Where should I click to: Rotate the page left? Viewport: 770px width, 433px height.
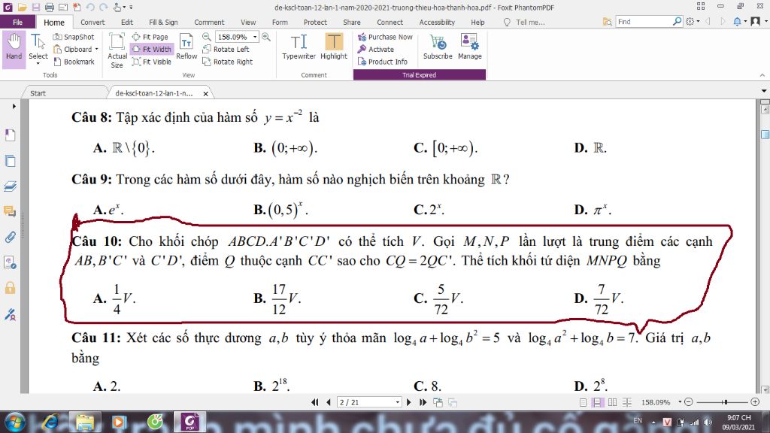[226, 49]
